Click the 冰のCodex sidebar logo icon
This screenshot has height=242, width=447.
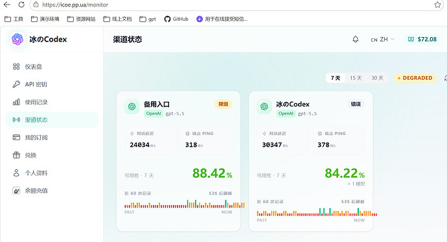click(x=17, y=39)
